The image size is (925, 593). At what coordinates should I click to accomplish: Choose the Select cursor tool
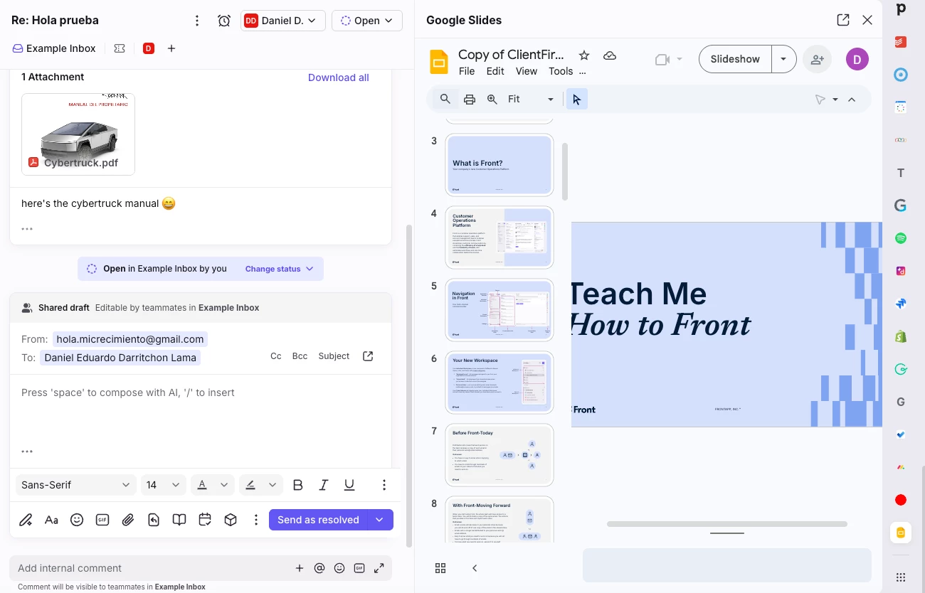tap(577, 100)
